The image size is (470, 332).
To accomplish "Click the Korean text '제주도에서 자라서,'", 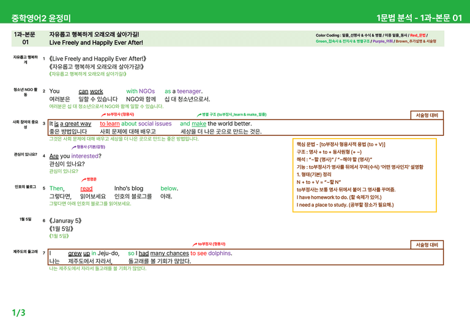I will (90, 261).
